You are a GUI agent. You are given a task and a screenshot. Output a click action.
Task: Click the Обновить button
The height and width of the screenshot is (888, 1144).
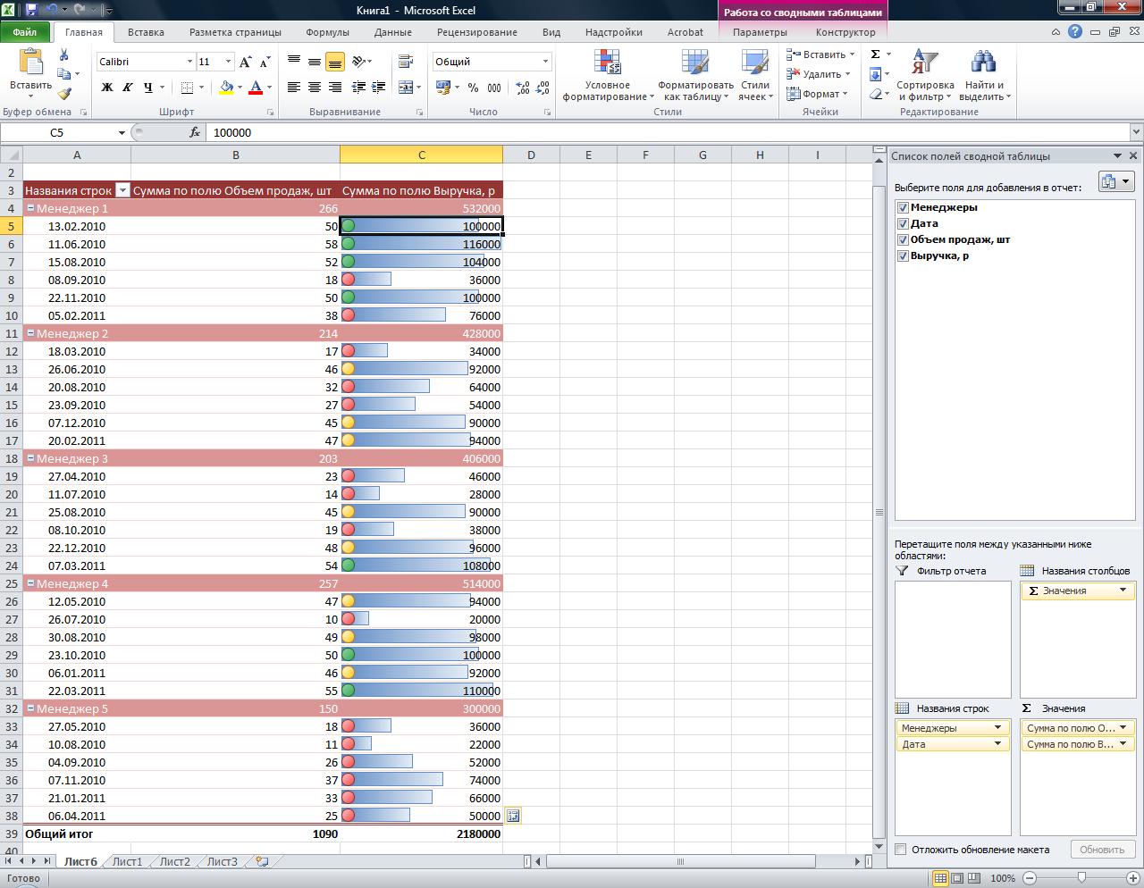click(1101, 850)
